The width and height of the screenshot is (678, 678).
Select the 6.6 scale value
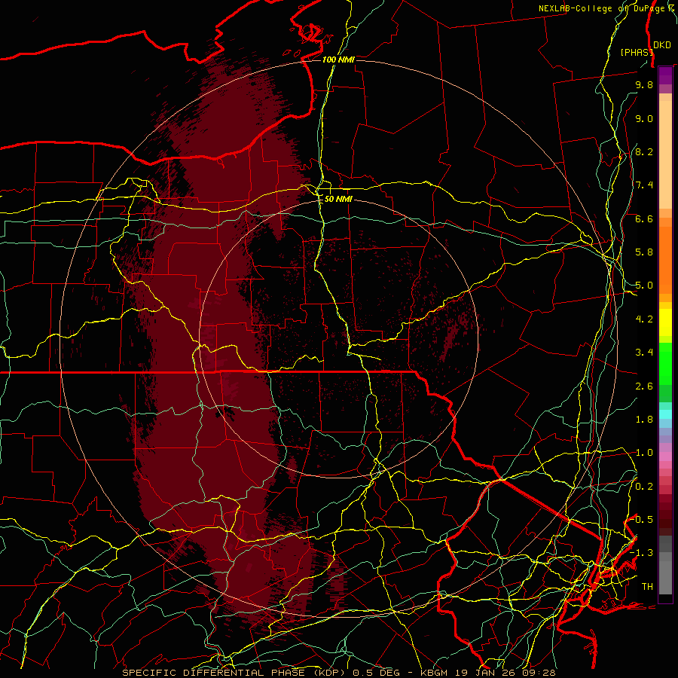point(644,218)
